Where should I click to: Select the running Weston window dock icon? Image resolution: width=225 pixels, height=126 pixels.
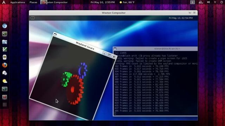click(x=5, y=97)
